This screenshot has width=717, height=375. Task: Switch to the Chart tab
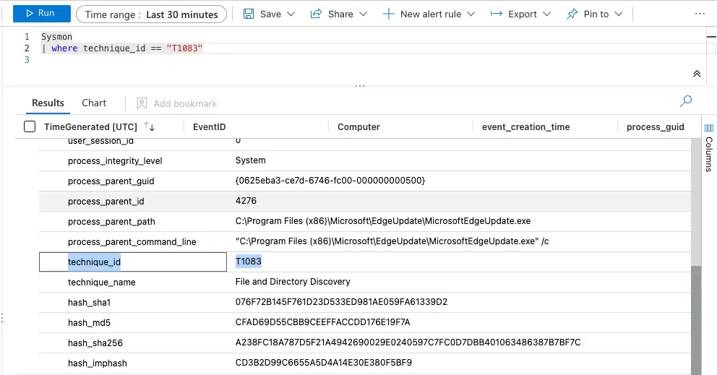point(94,103)
